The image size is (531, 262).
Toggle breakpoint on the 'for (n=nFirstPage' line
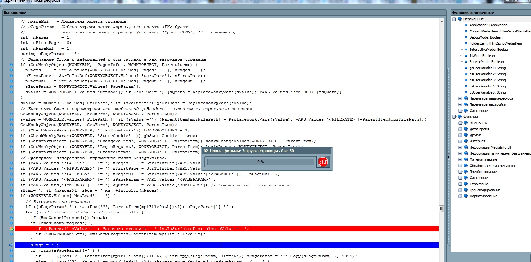[x=11, y=212]
